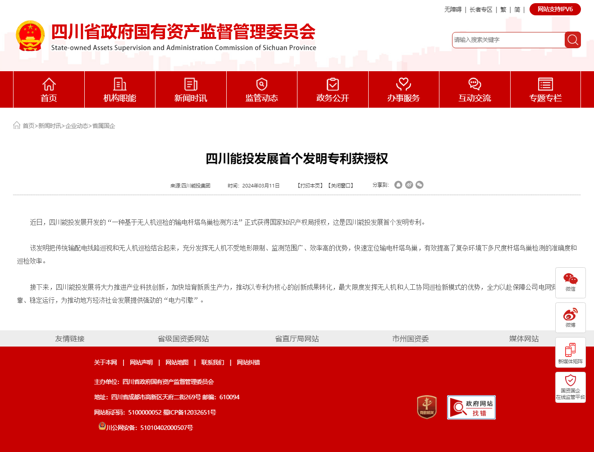Click the 网站声明 footer link

pyautogui.click(x=141, y=362)
